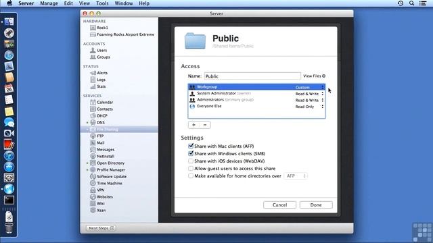This screenshot has height=243, width=433.
Task: Open Logs under Status
Action: pos(97,80)
